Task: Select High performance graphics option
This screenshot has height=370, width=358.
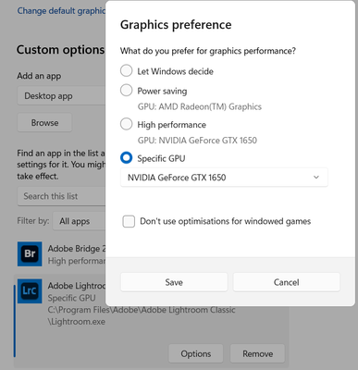Action: 127,124
